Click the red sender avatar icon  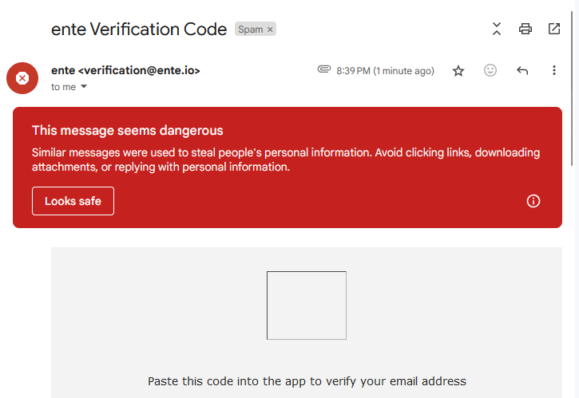tap(22, 77)
